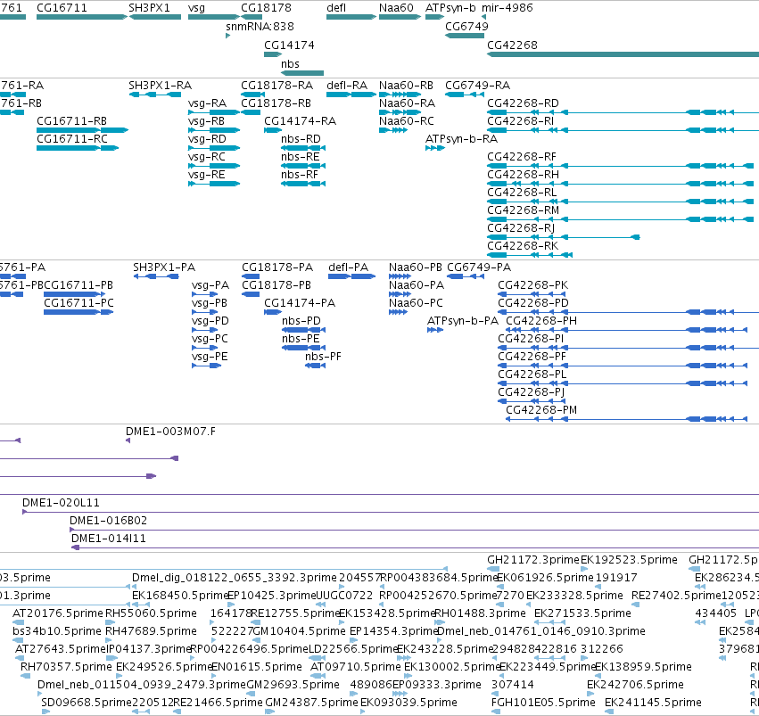Screen dimensions: 759x716
Task: Click EST label FGH101E05.5prime
Action: point(543,703)
